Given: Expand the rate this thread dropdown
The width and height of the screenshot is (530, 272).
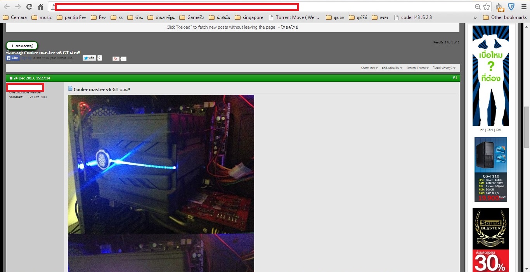Looking at the screenshot, I should (444, 68).
